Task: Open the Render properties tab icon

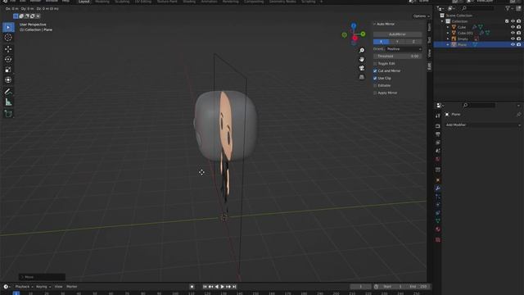Action: [x=438, y=126]
